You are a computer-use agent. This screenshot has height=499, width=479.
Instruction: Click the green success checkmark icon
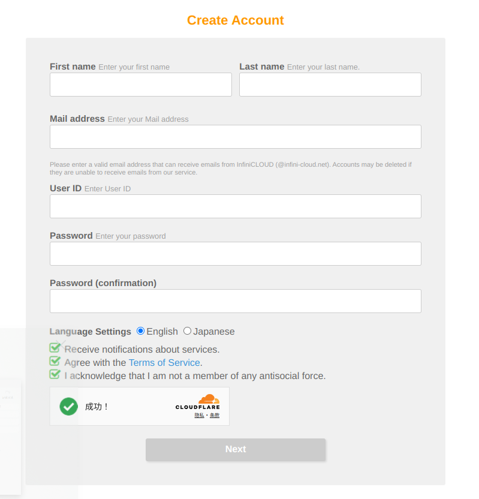click(x=68, y=406)
